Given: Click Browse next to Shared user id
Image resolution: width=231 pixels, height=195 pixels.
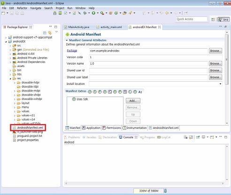Looking at the screenshot, I should tap(216, 70).
